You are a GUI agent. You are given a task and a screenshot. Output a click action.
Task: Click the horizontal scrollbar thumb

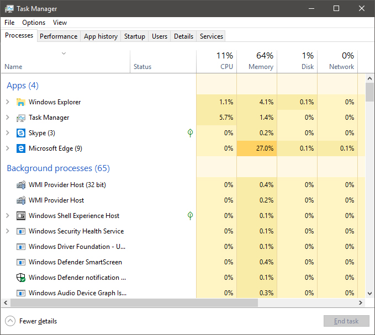[134, 303]
